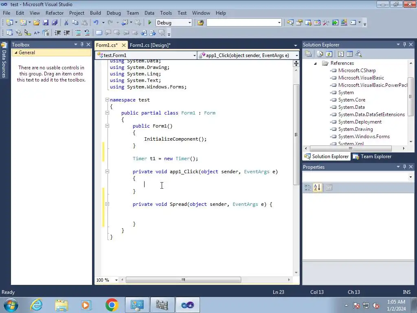Viewport: 417px width, 313px height.
Task: Switch Properties panel to categorized view
Action: (x=308, y=187)
